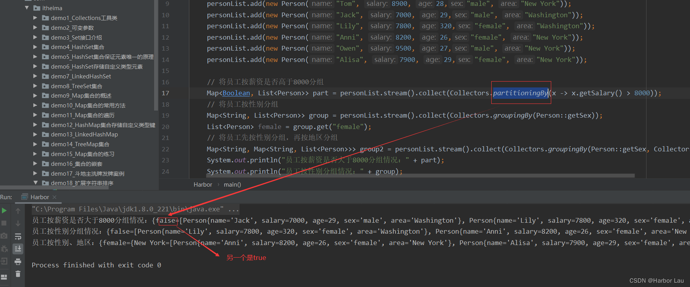Expand the demo4_HashSet集合 folder
Viewport: 690px width, 287px height.
[35, 47]
